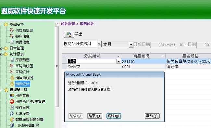211x128 pixels.
Task: Click the FTP服务器配置 server icon
Action: (12, 125)
